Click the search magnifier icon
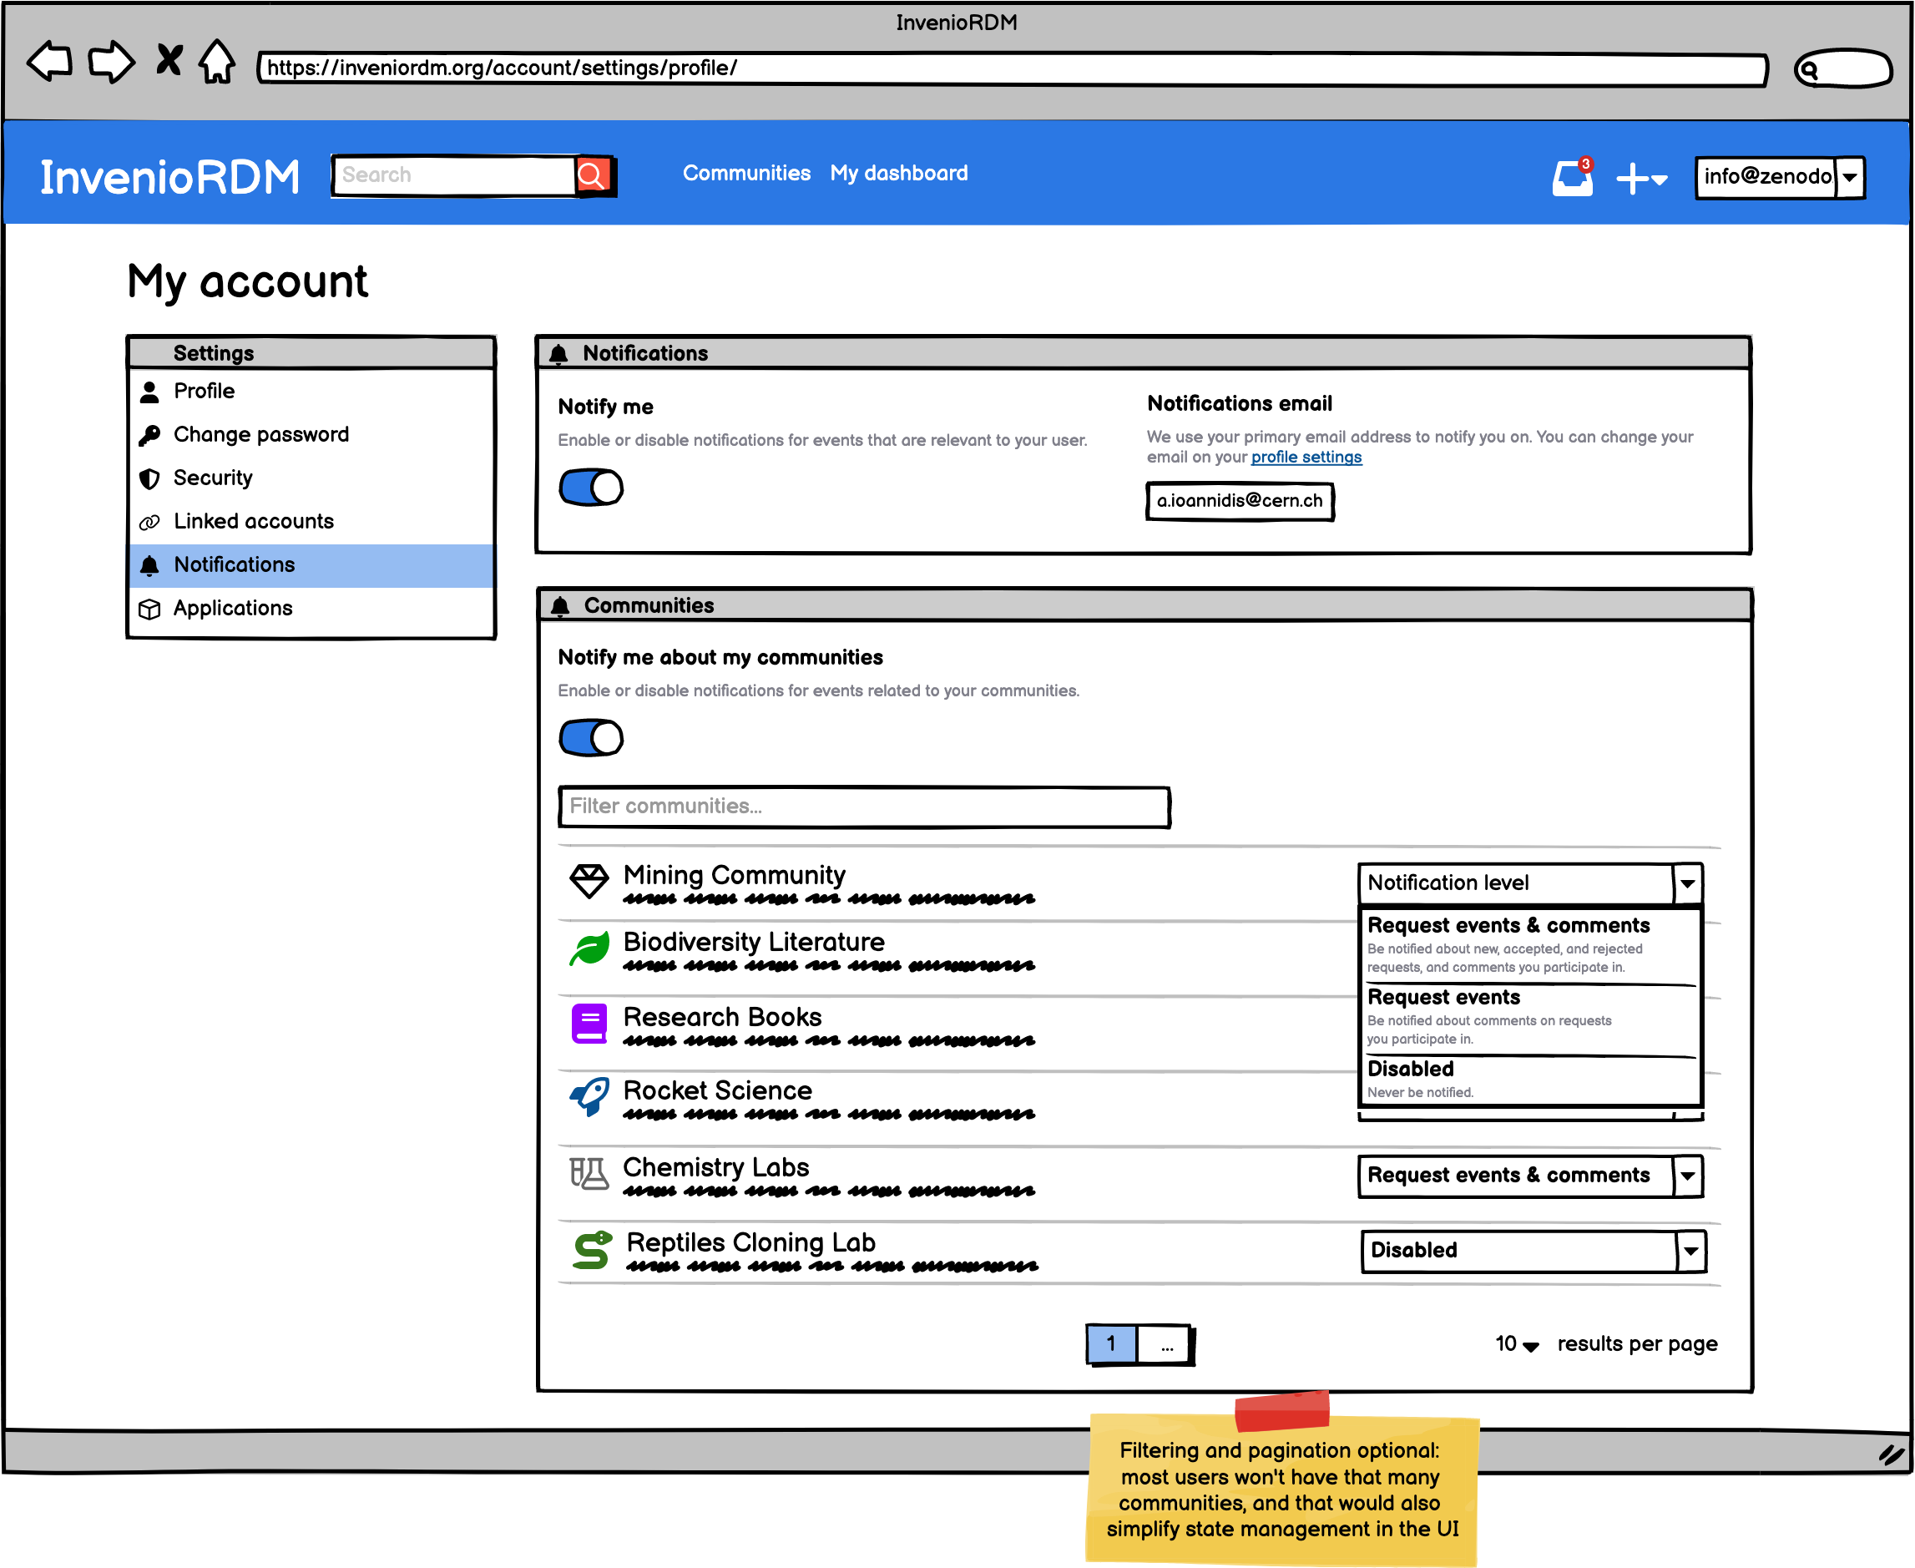This screenshot has height=1568, width=1915. point(593,175)
